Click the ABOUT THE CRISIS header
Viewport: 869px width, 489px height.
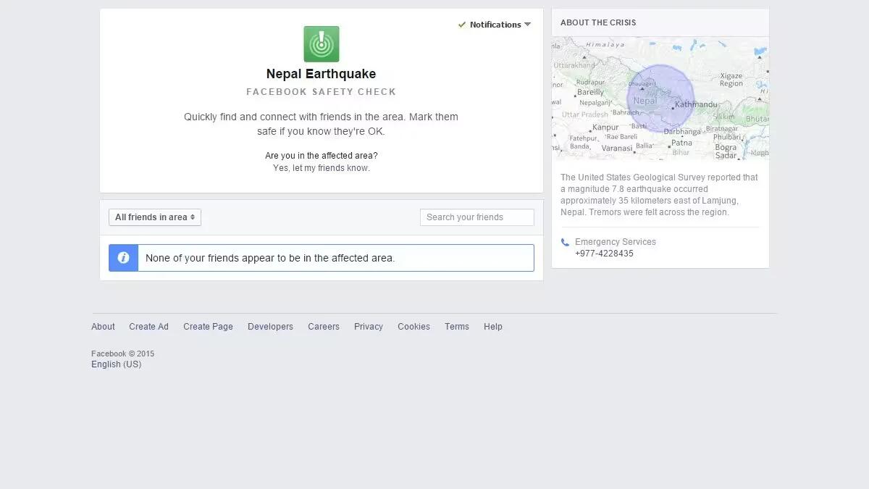pyautogui.click(x=598, y=22)
